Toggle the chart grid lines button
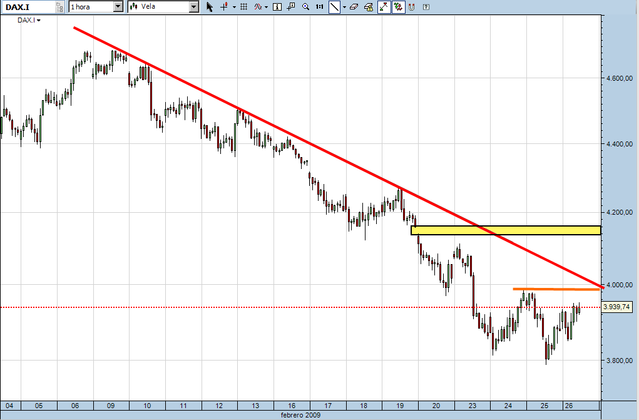 tap(243, 7)
